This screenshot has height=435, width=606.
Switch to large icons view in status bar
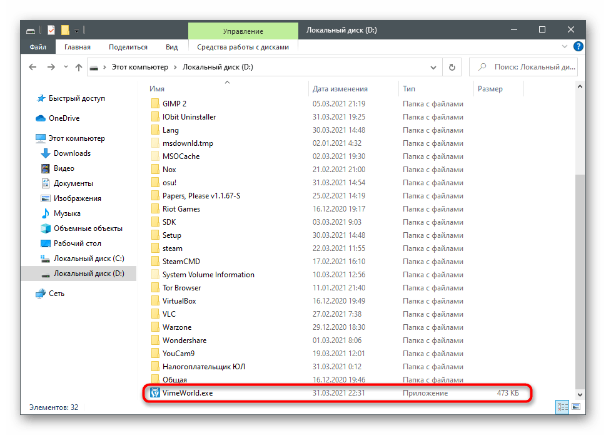coord(576,407)
